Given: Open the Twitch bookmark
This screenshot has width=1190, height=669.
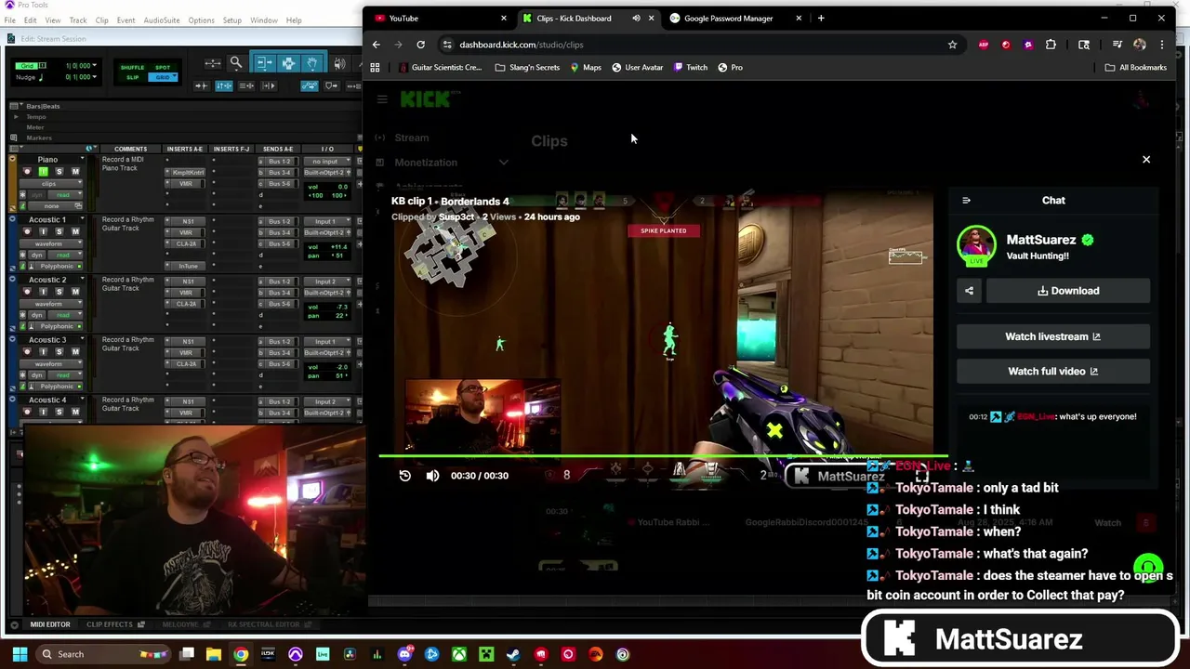Looking at the screenshot, I should [691, 68].
